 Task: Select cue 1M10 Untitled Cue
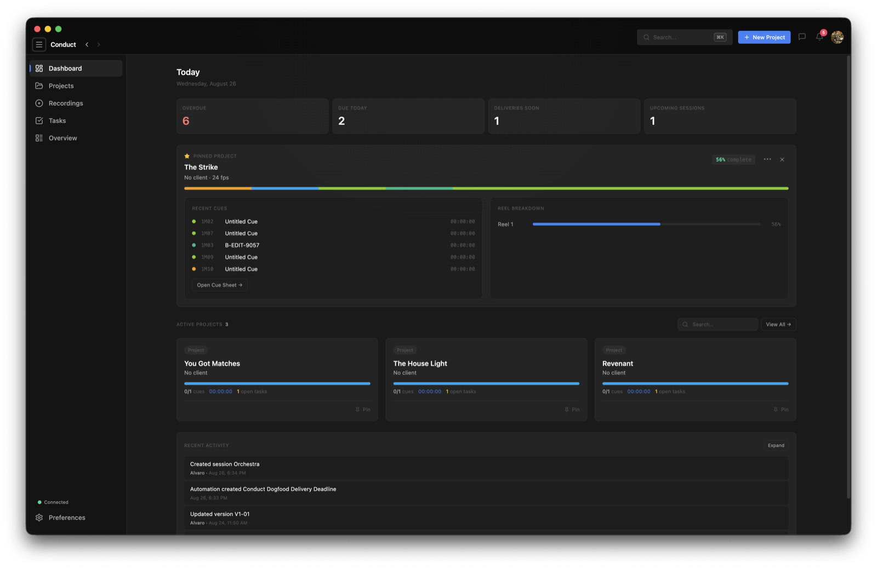tap(333, 269)
